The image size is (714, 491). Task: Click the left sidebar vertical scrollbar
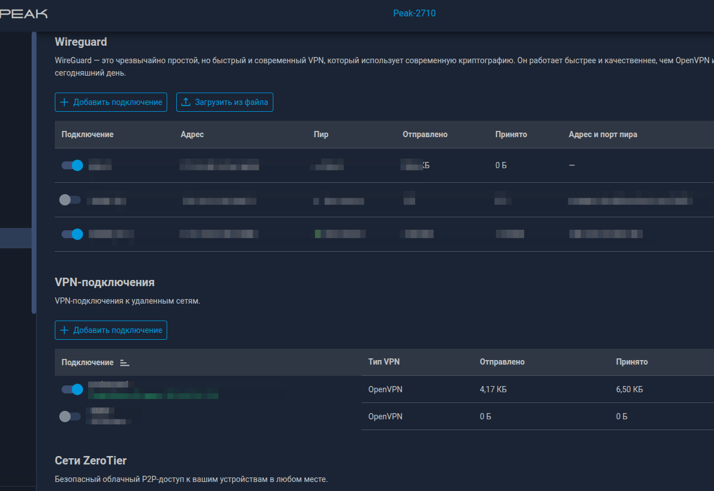pos(34,172)
